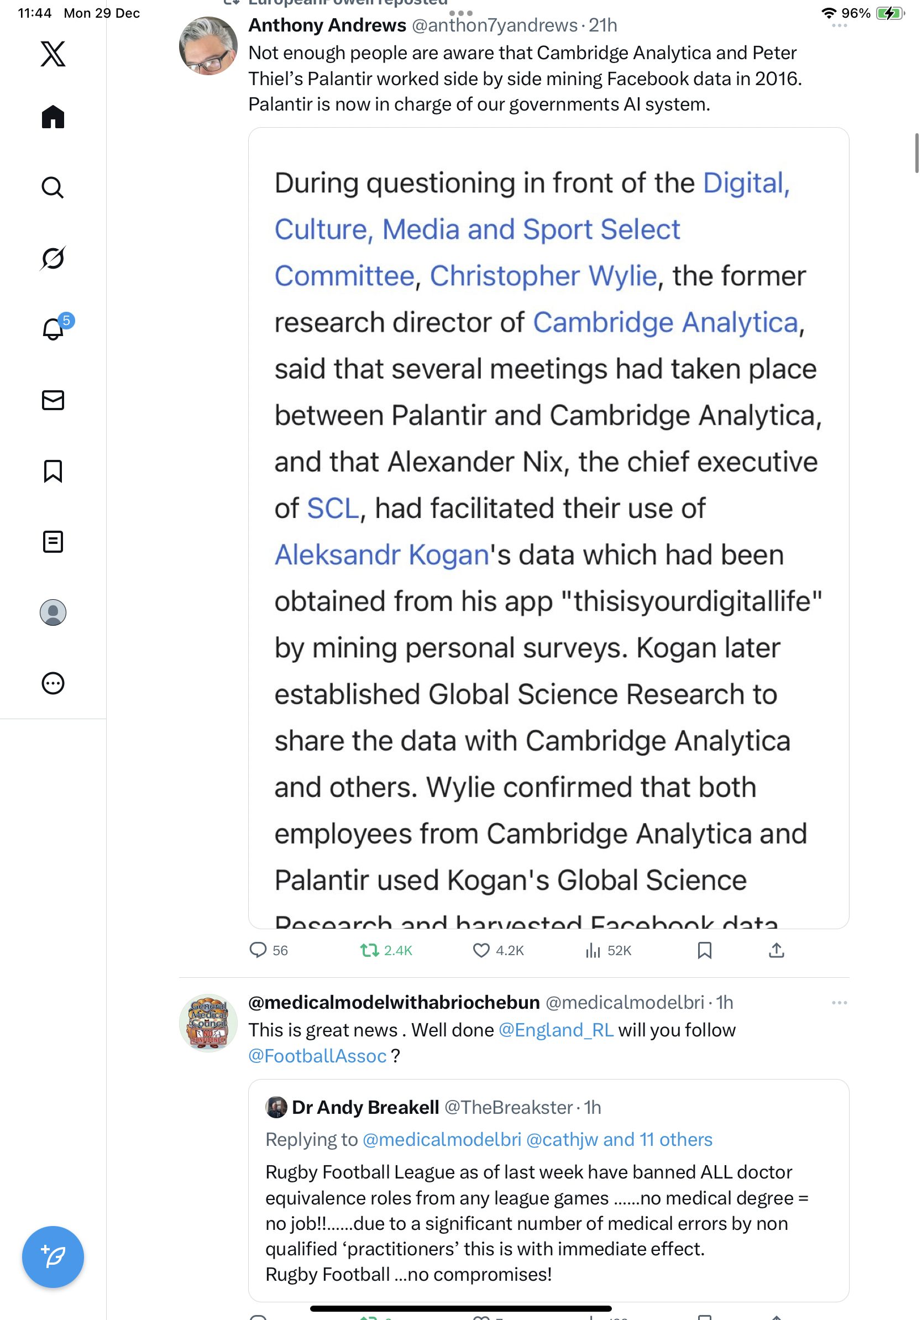This screenshot has width=922, height=1320.
Task: Open the Search explore icon
Action: point(53,187)
